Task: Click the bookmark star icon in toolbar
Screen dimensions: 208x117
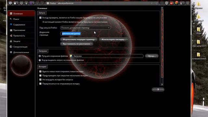Action: (x=15, y=3)
